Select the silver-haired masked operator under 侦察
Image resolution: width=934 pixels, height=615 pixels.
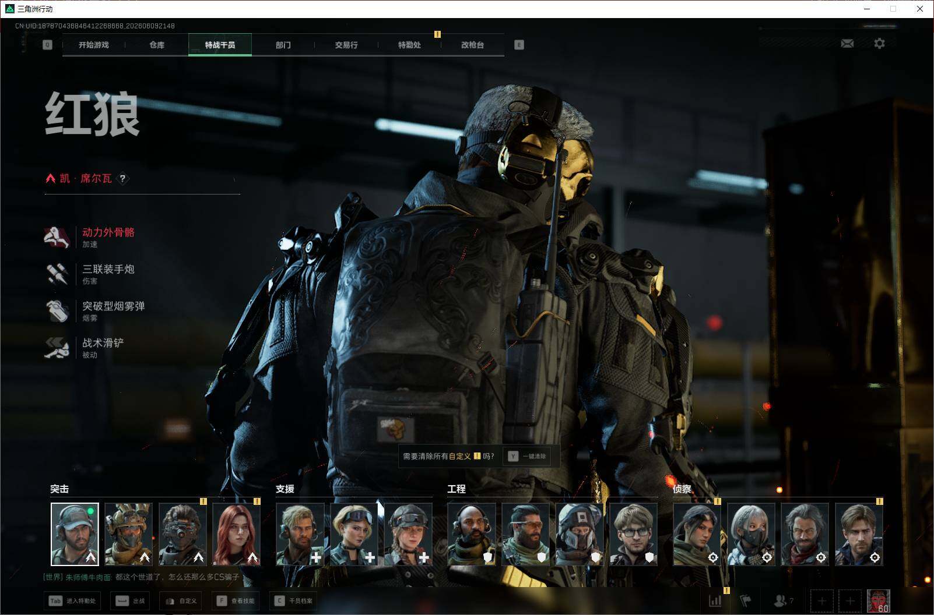pyautogui.click(x=751, y=534)
